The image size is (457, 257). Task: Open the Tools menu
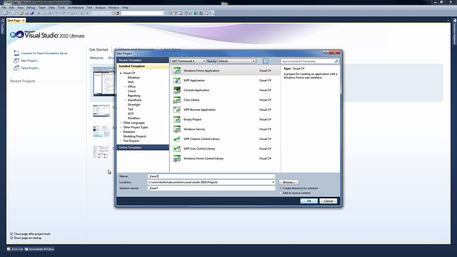coord(61,7)
